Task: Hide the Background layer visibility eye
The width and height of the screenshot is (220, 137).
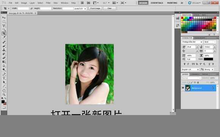Action: point(183,88)
